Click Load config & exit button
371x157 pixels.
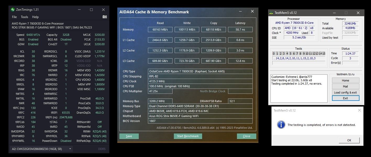tap(345, 92)
